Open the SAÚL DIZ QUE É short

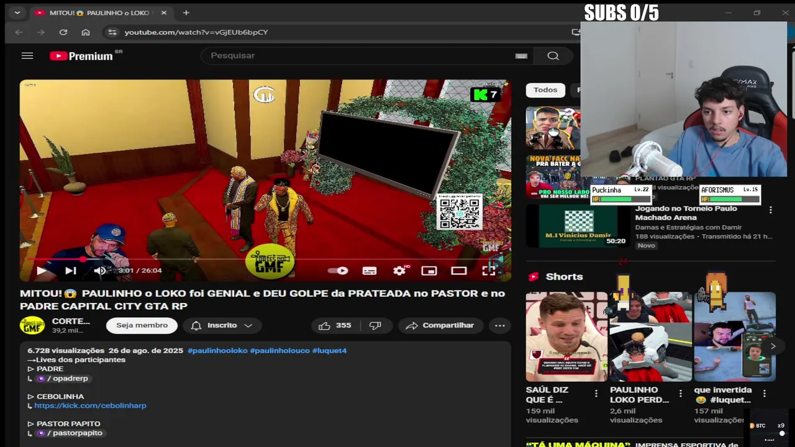coord(566,336)
